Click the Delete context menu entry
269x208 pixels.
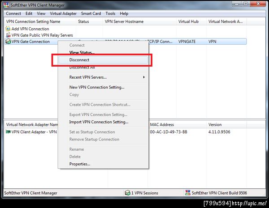103,157
